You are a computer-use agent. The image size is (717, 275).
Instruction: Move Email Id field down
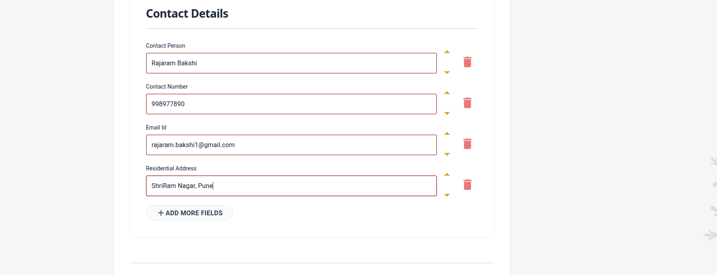[447, 154]
